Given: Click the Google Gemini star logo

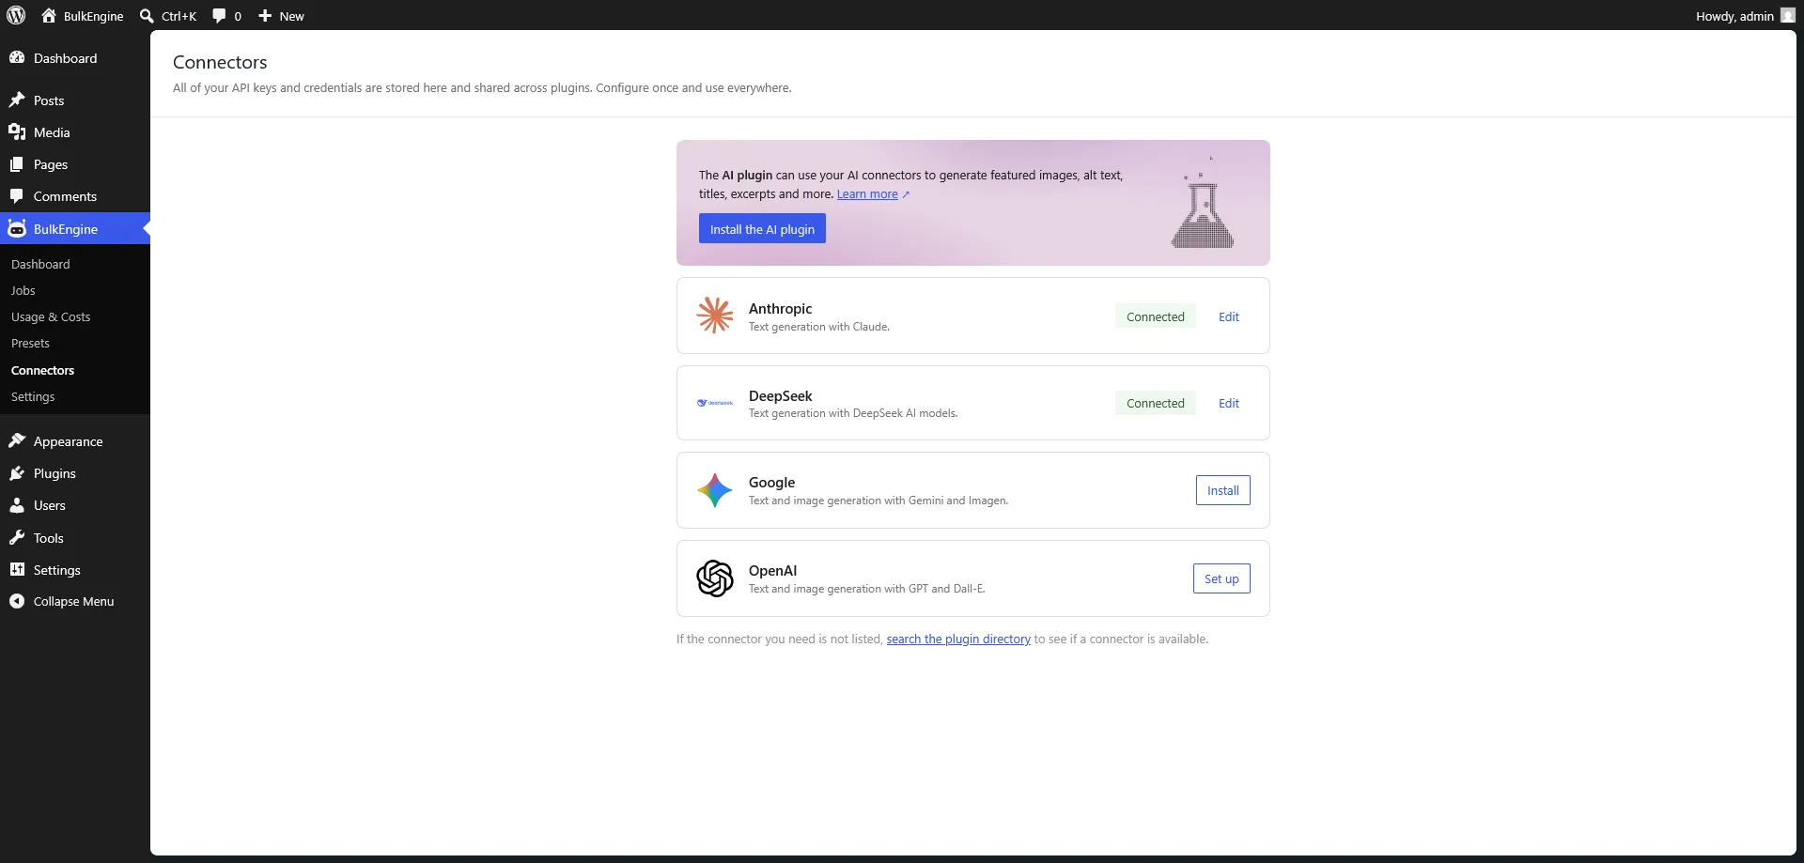Looking at the screenshot, I should pyautogui.click(x=715, y=490).
